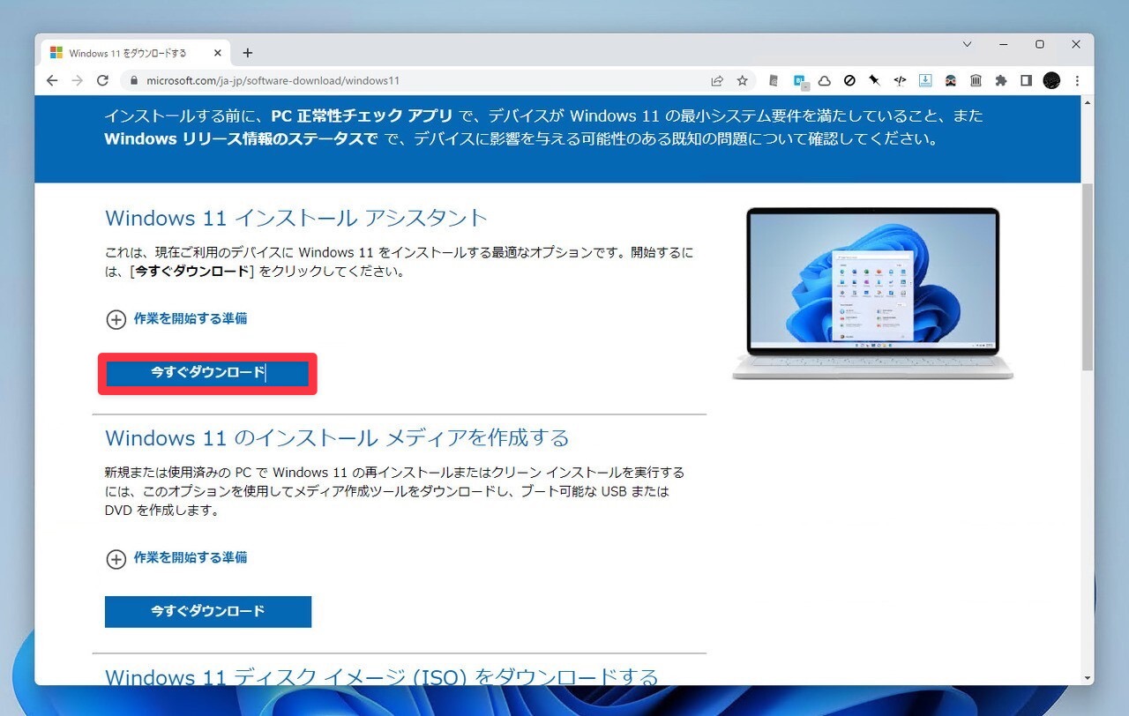The width and height of the screenshot is (1129, 716).
Task: Open a new browser tab
Action: [x=247, y=53]
